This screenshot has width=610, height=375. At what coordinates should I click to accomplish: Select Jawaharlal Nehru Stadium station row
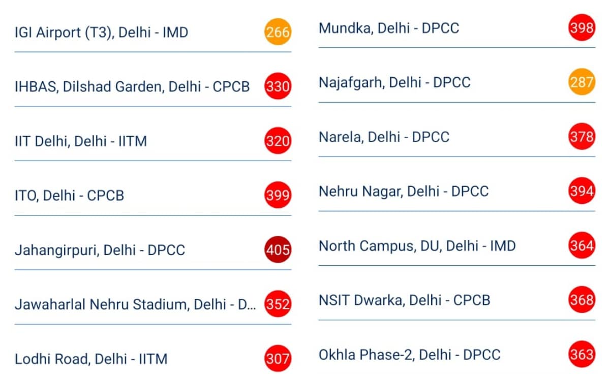pyautogui.click(x=135, y=305)
